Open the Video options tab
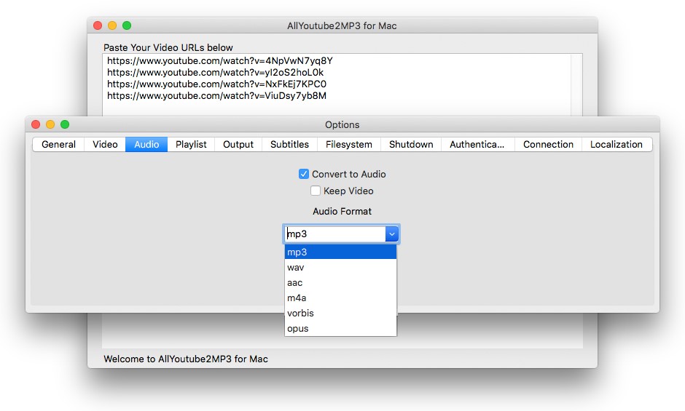This screenshot has width=685, height=411. [105, 145]
